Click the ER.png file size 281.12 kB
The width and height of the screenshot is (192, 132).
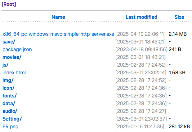point(179,126)
